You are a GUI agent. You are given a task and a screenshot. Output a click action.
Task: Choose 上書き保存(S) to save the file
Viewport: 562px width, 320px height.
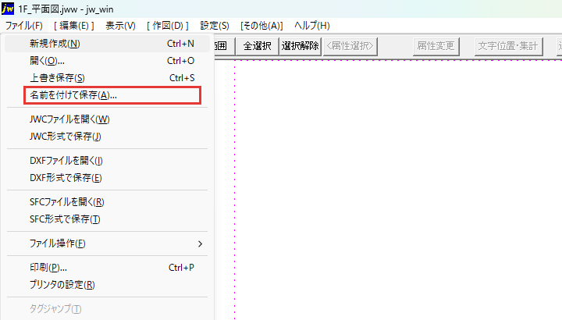tap(107, 78)
